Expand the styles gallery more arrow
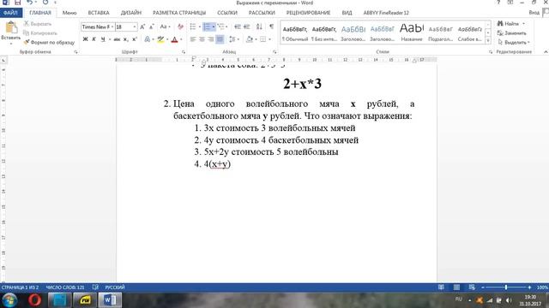Viewport: 549px width, 308px height. point(488,40)
